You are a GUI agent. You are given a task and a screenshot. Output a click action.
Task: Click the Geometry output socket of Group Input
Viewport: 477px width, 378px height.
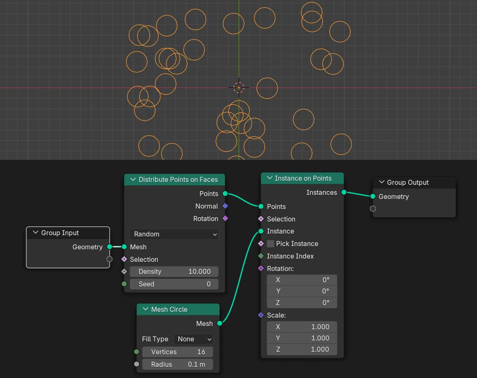[110, 246]
